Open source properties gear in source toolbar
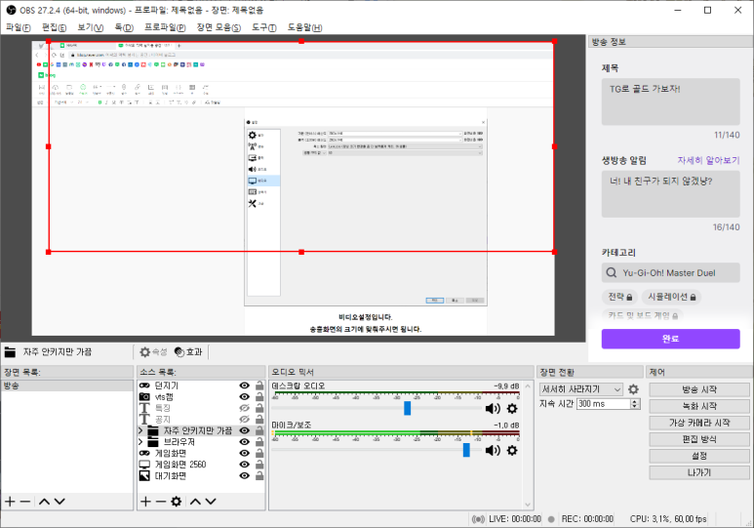 click(x=177, y=502)
